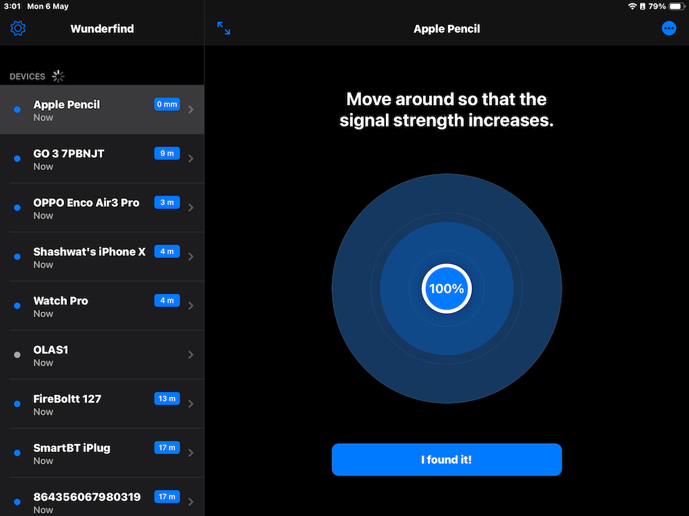Tap the 0 mm distance badge on Apple Pencil
Image resolution: width=689 pixels, height=516 pixels.
[x=166, y=104]
